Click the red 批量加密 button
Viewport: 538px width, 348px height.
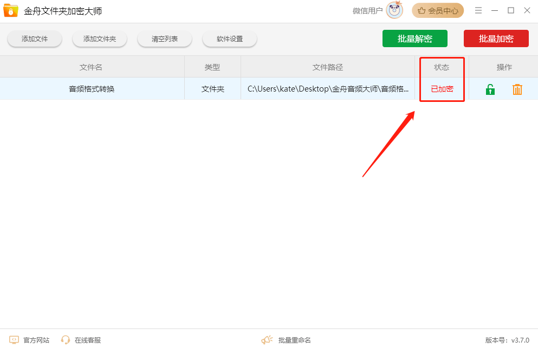click(x=496, y=38)
